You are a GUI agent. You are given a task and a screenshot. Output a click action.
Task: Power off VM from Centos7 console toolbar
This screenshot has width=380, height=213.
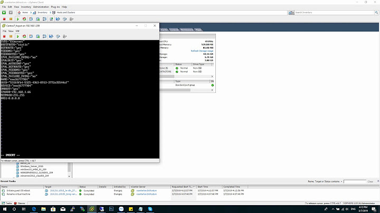[4, 36]
